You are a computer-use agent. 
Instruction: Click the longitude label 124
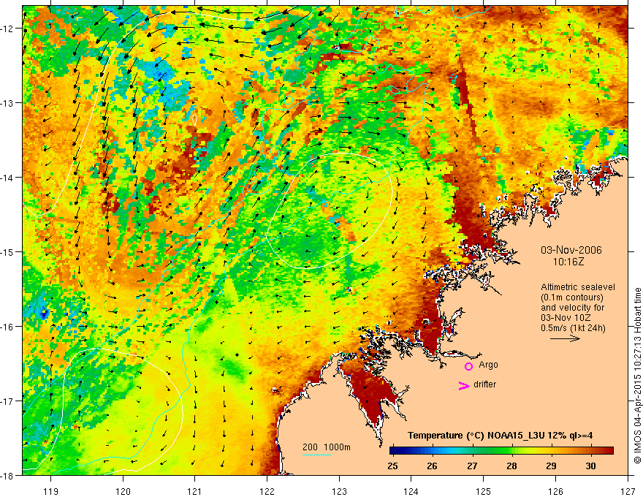411,491
